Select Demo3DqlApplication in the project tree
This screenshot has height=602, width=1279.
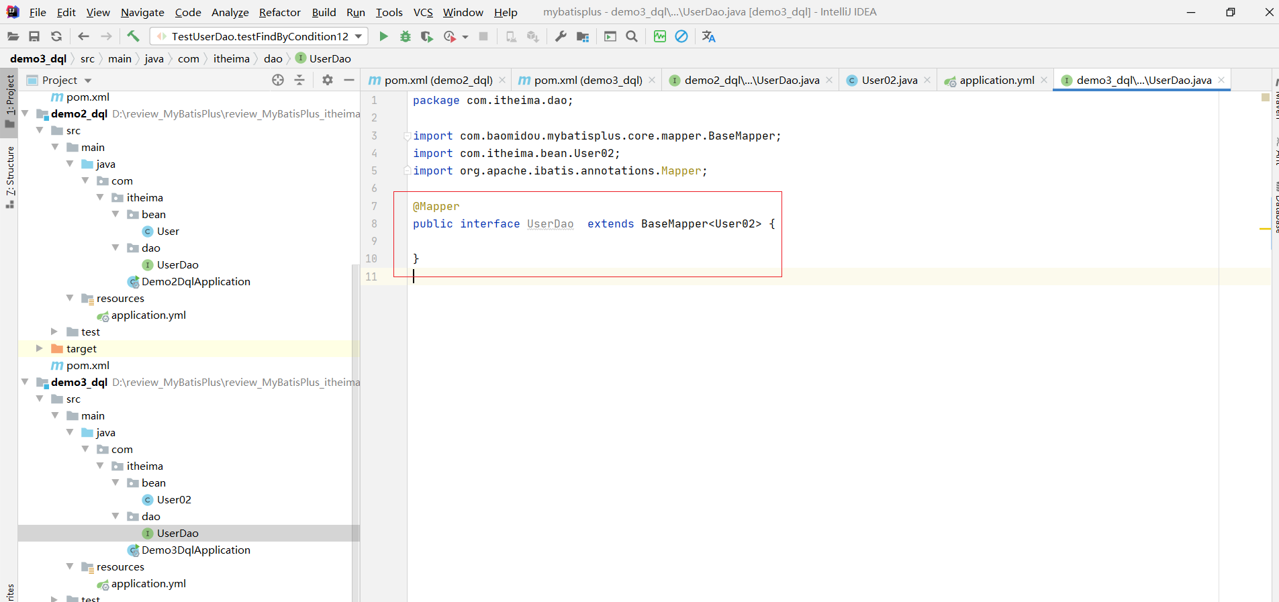195,550
